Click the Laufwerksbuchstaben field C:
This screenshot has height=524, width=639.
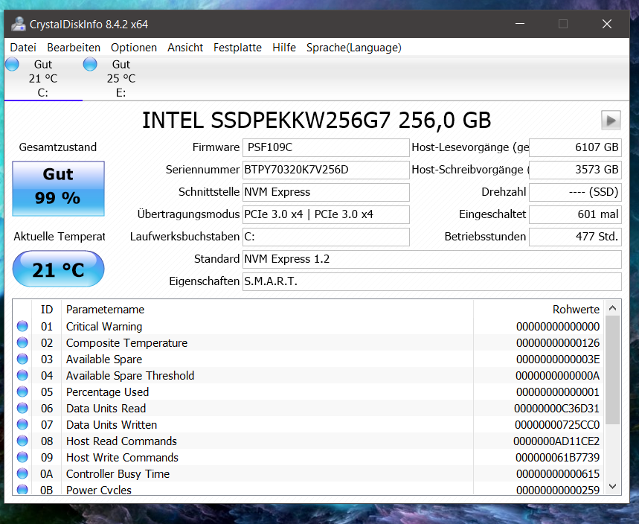point(326,237)
